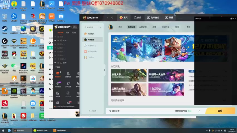
Task: Click the Windows Start button
Action: (x=3, y=130)
